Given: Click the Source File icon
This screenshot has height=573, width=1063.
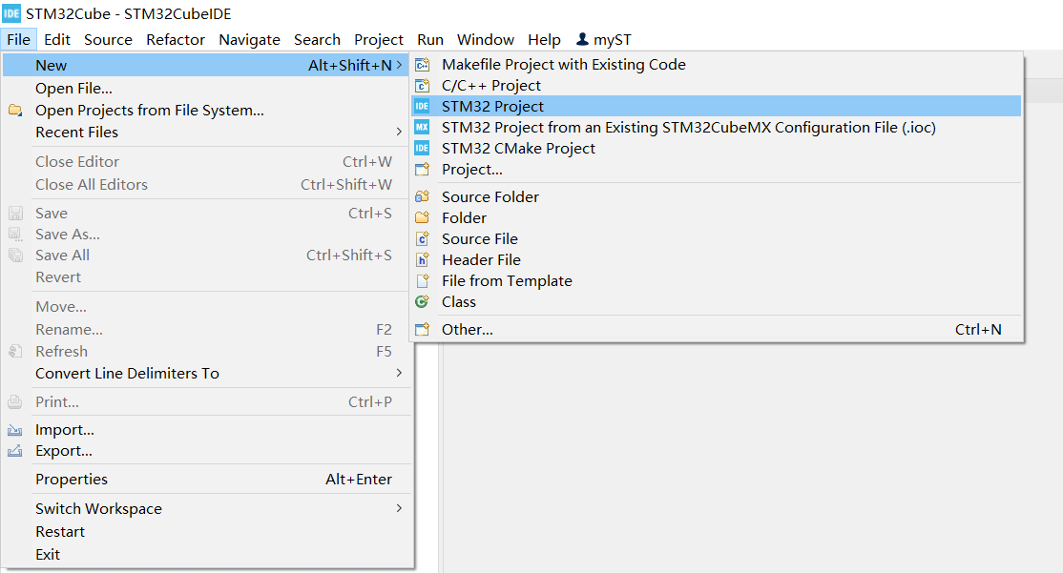Looking at the screenshot, I should [x=423, y=238].
